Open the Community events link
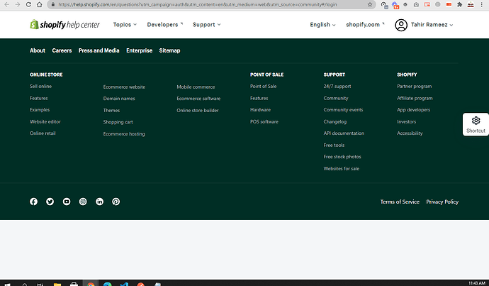The width and height of the screenshot is (489, 286). [x=343, y=109]
